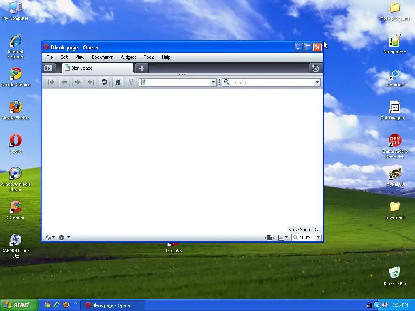
Task: Select the MyPal 68 desktop shortcut
Action: tap(395, 177)
